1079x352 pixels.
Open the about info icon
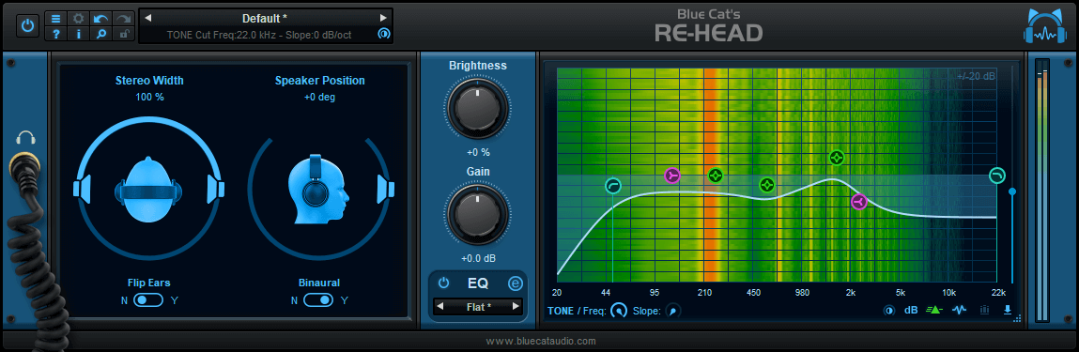point(79,34)
